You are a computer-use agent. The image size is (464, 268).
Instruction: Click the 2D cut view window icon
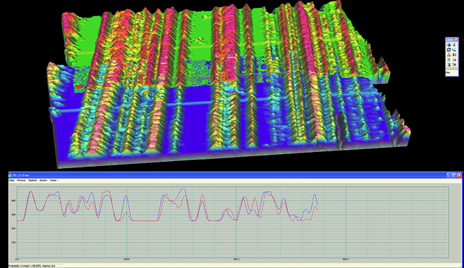(11, 175)
